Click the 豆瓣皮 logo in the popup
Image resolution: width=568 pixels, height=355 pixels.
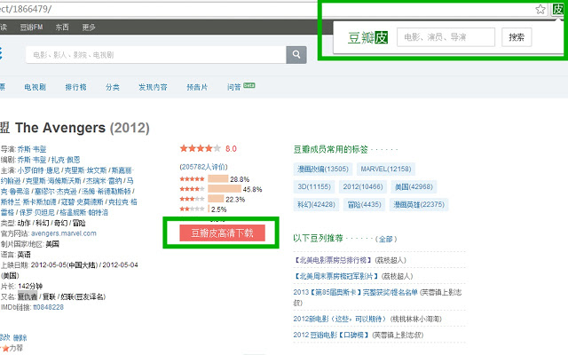(x=367, y=37)
